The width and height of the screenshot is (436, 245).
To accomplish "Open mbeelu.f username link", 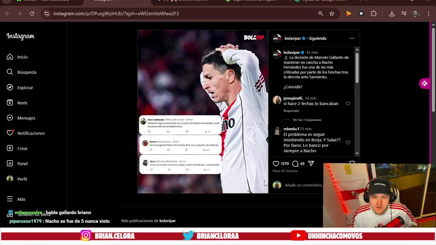I will pyautogui.click(x=291, y=129).
